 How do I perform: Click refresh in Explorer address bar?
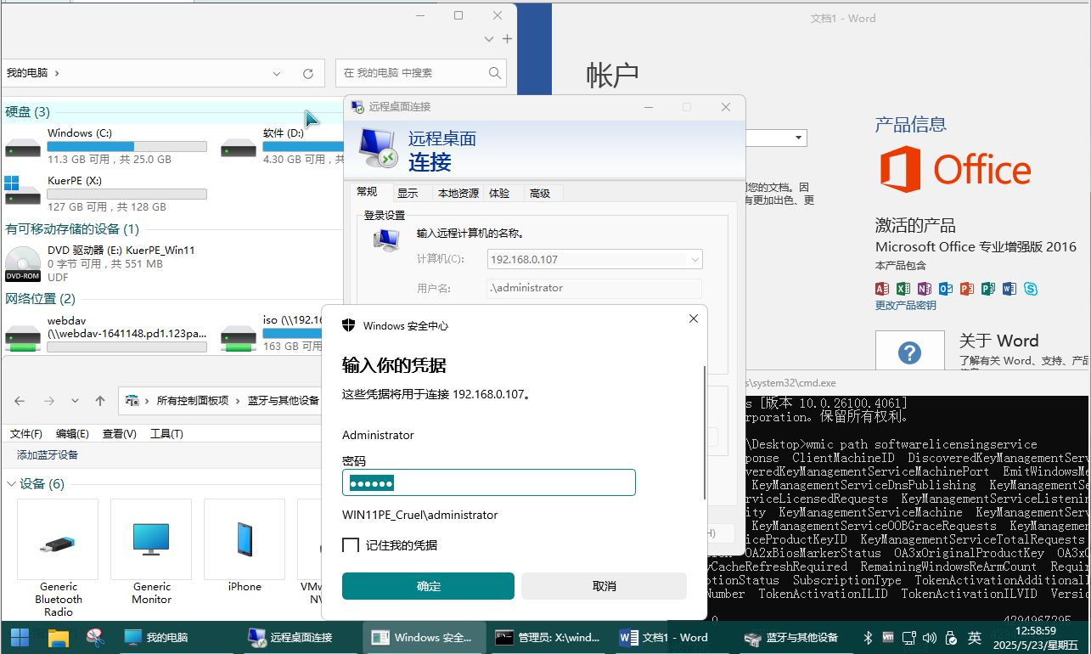point(308,74)
